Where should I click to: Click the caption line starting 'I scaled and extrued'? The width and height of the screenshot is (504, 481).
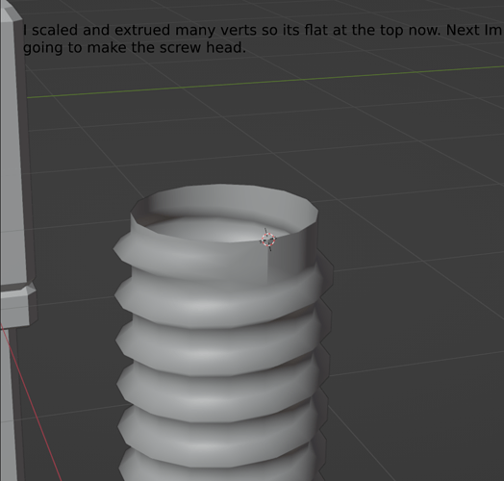263,30
